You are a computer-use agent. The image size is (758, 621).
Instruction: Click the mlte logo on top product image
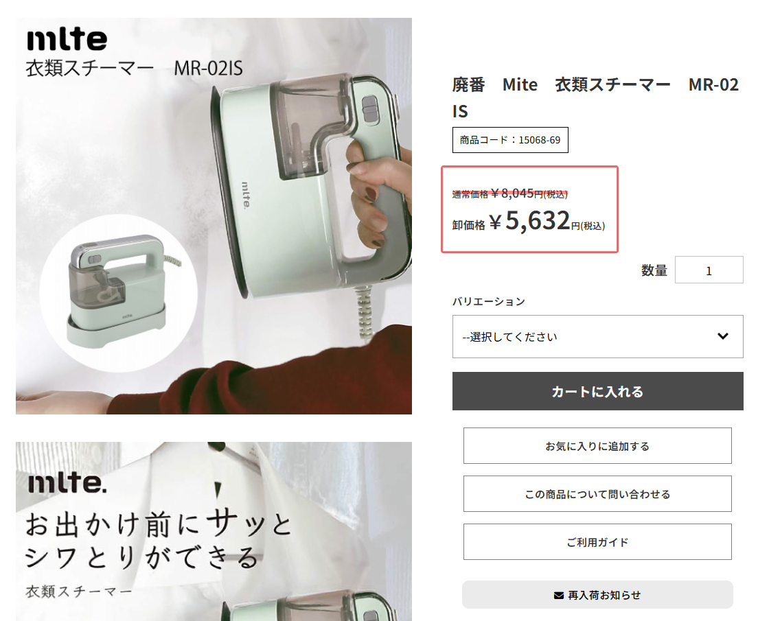67,39
